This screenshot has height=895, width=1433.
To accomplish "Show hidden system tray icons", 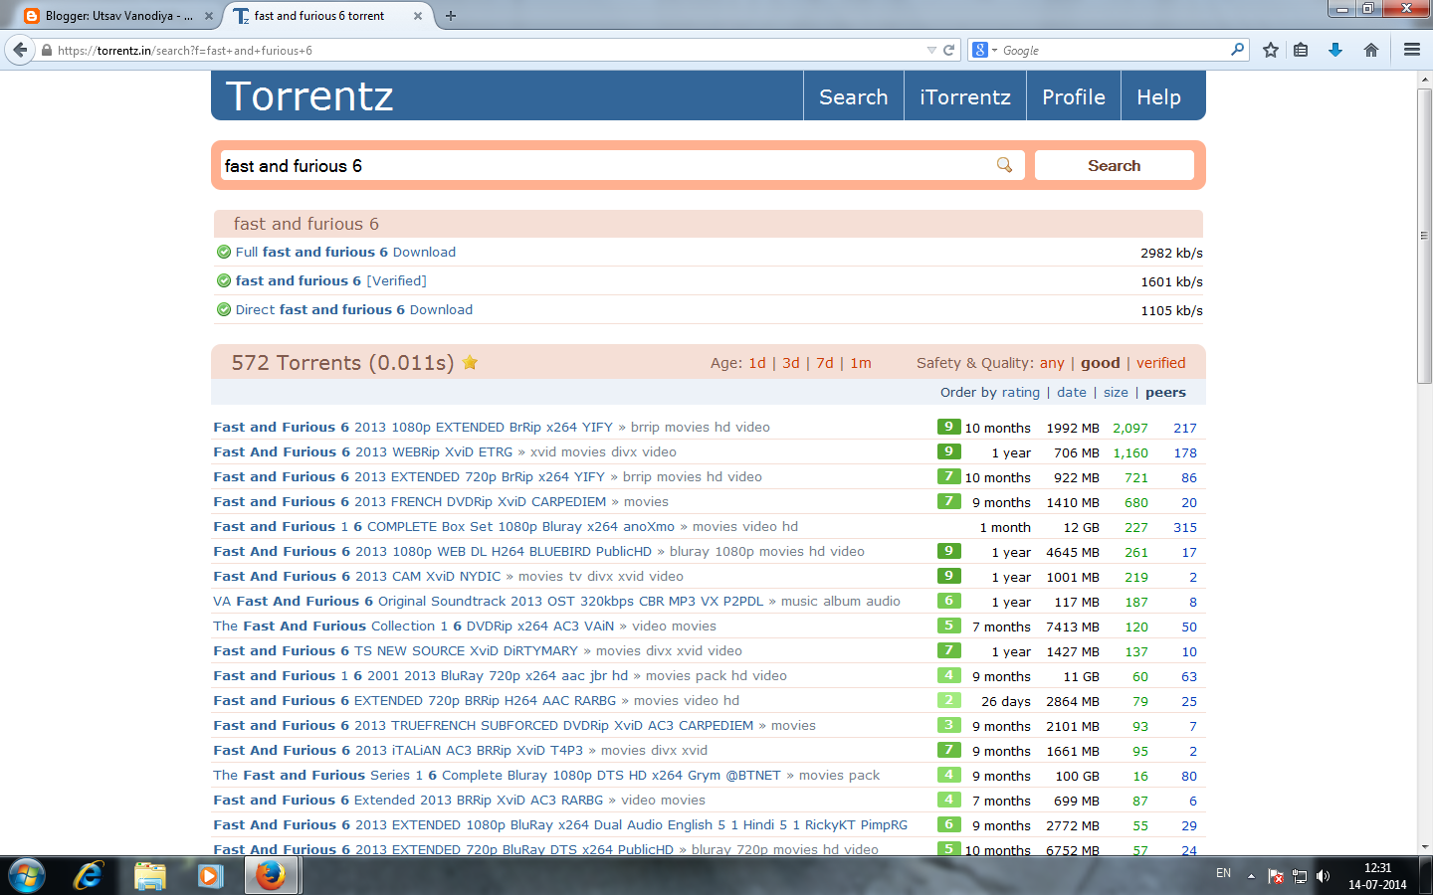I will click(x=1250, y=875).
